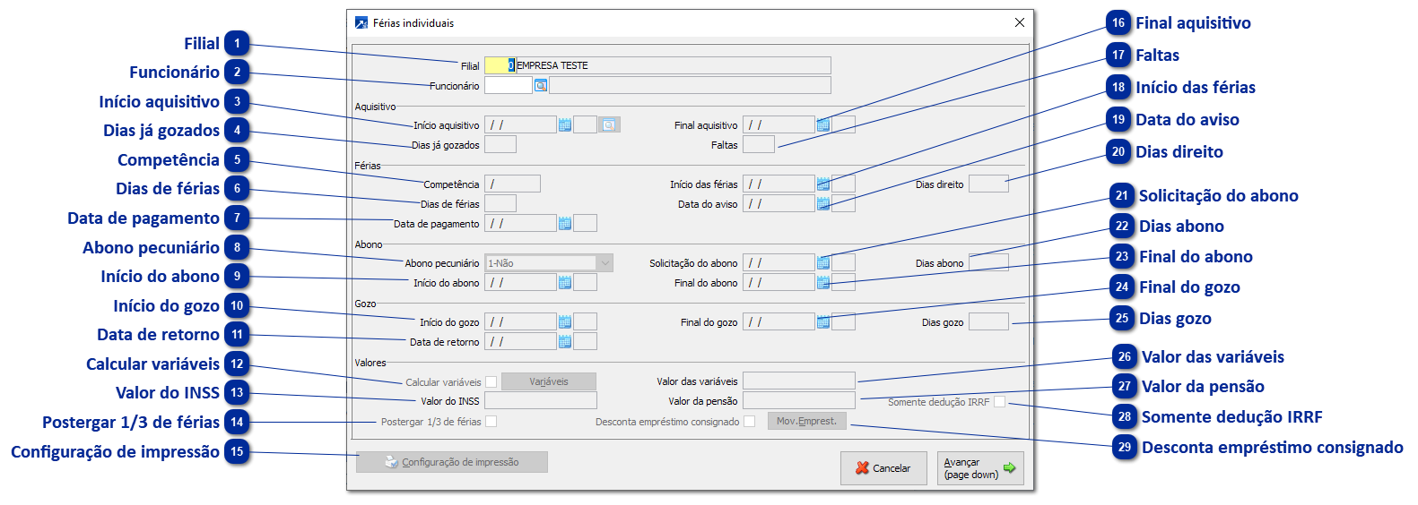The width and height of the screenshot is (1418, 505).
Task: Click the Início do gozo date field
Action: point(520,322)
